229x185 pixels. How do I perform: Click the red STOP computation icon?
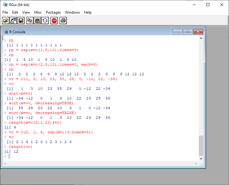pyautogui.click(x=54, y=21)
